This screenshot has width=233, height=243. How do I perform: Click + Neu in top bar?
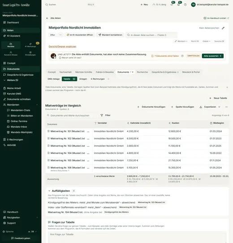pyautogui.click(x=144, y=4)
